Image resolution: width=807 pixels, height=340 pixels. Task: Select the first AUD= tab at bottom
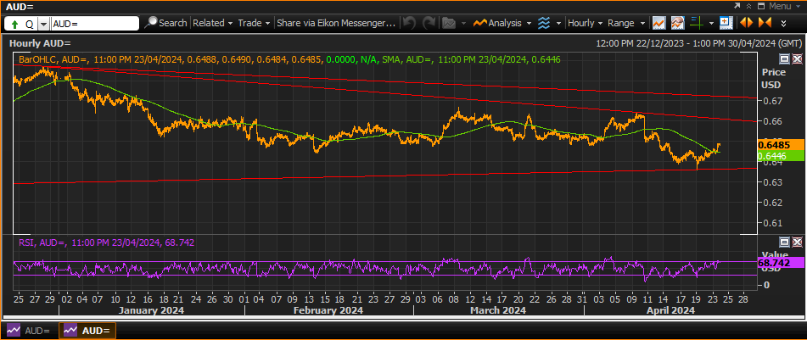coord(28,331)
